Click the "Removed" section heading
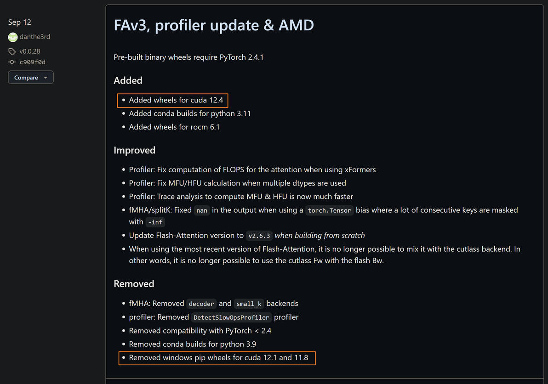The height and width of the screenshot is (384, 548). click(134, 284)
